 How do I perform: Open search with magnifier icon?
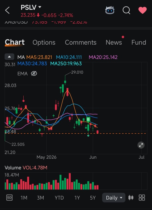coord(126,10)
